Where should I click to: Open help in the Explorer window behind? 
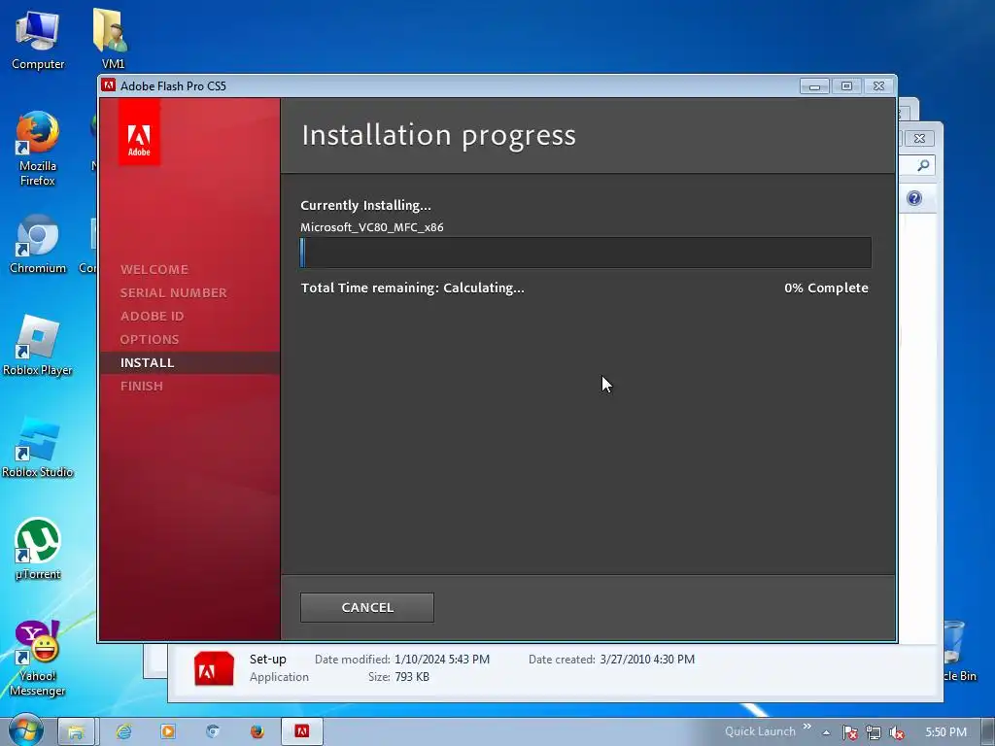pos(913,198)
